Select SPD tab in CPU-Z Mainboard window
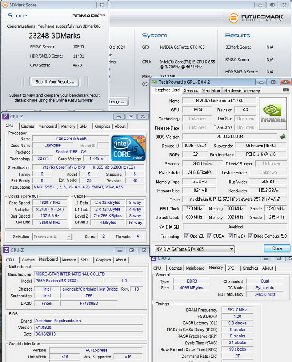 click(x=84, y=260)
